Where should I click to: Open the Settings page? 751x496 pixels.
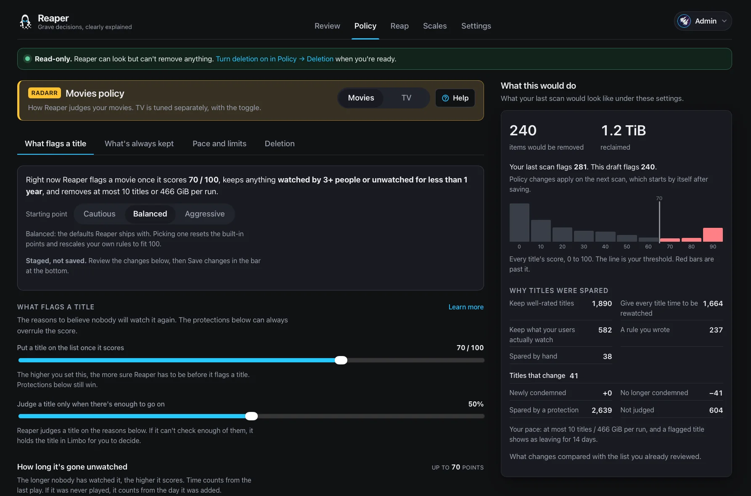click(x=476, y=26)
